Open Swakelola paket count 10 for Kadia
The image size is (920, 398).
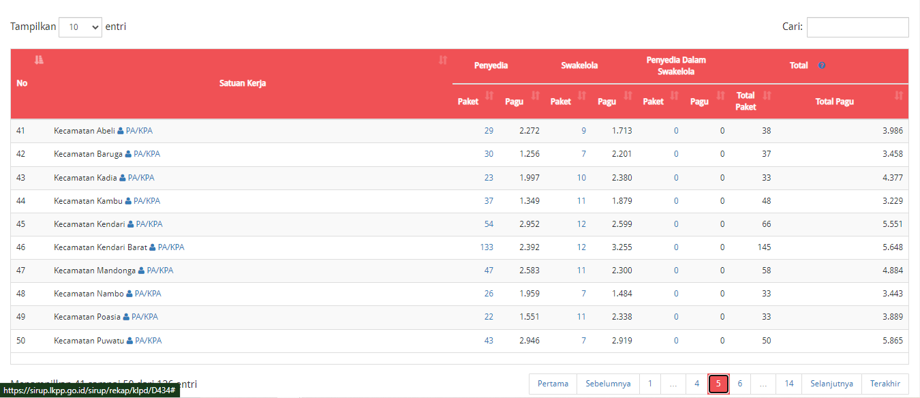click(x=581, y=178)
